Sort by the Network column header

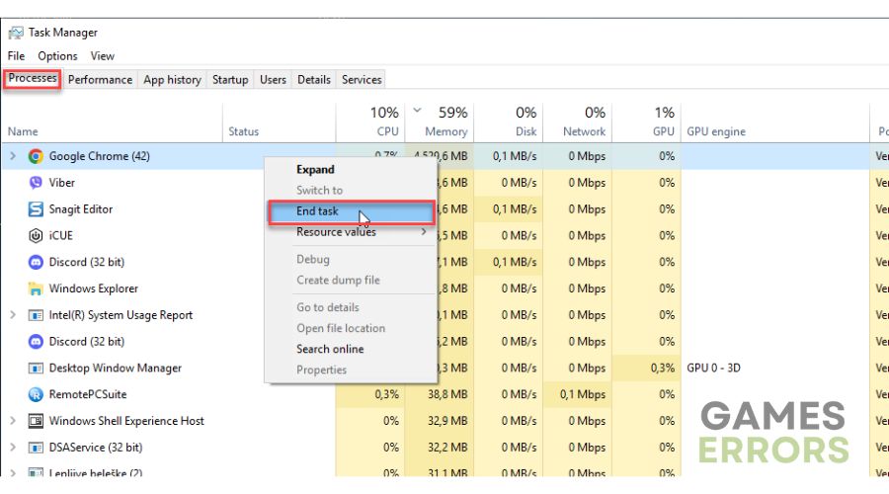click(x=584, y=131)
